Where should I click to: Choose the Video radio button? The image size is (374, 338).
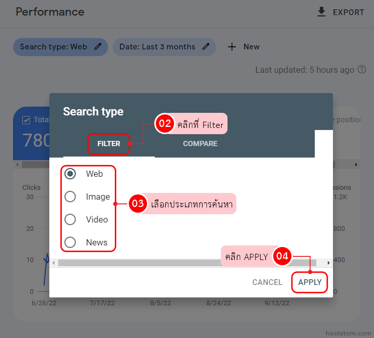(x=70, y=219)
